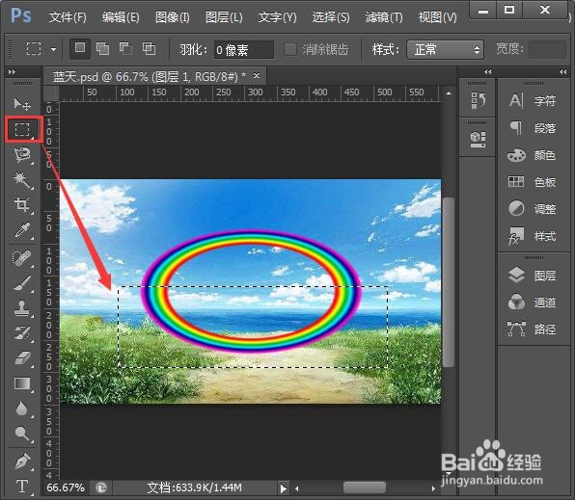Enable New selection mode

click(x=79, y=48)
